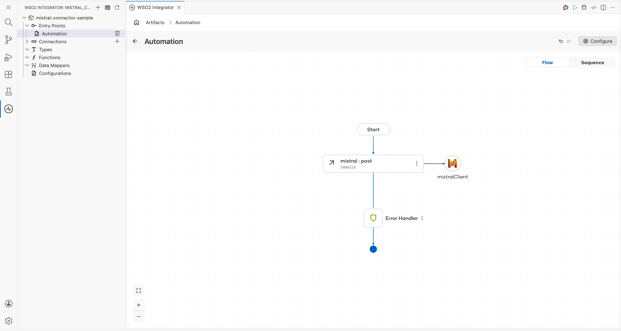Viewport: 621px width, 331px height.
Task: Open Source Control view icon
Action: [x=9, y=40]
